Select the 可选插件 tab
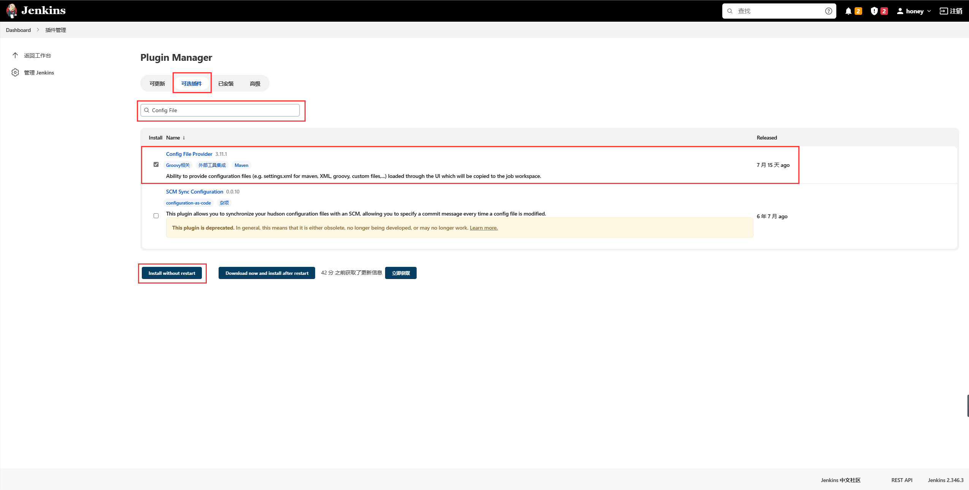The height and width of the screenshot is (490, 969). coord(191,83)
